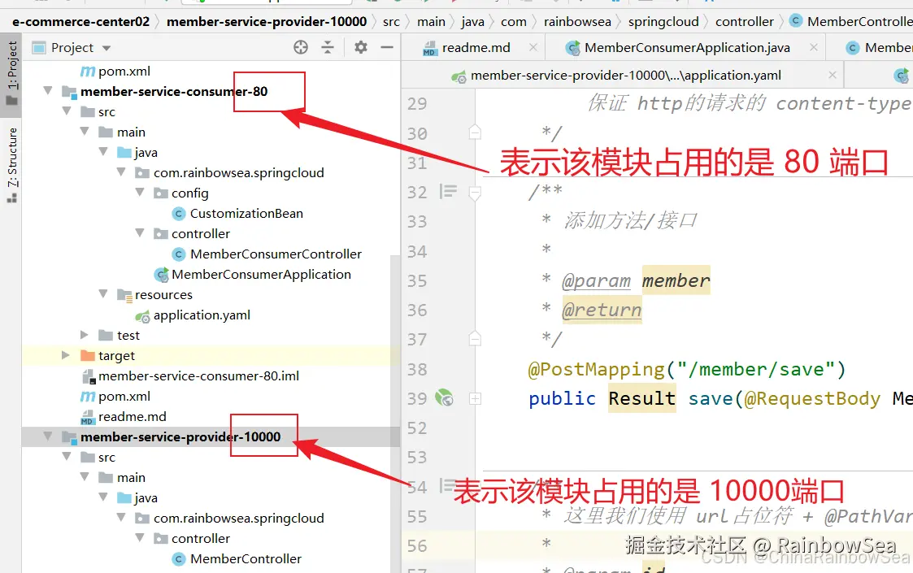The height and width of the screenshot is (573, 913).
Task: Select readme.md in project tree
Action: point(133,416)
